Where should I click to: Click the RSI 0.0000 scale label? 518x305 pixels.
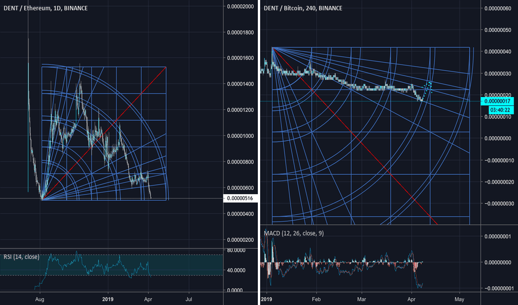tap(235, 290)
